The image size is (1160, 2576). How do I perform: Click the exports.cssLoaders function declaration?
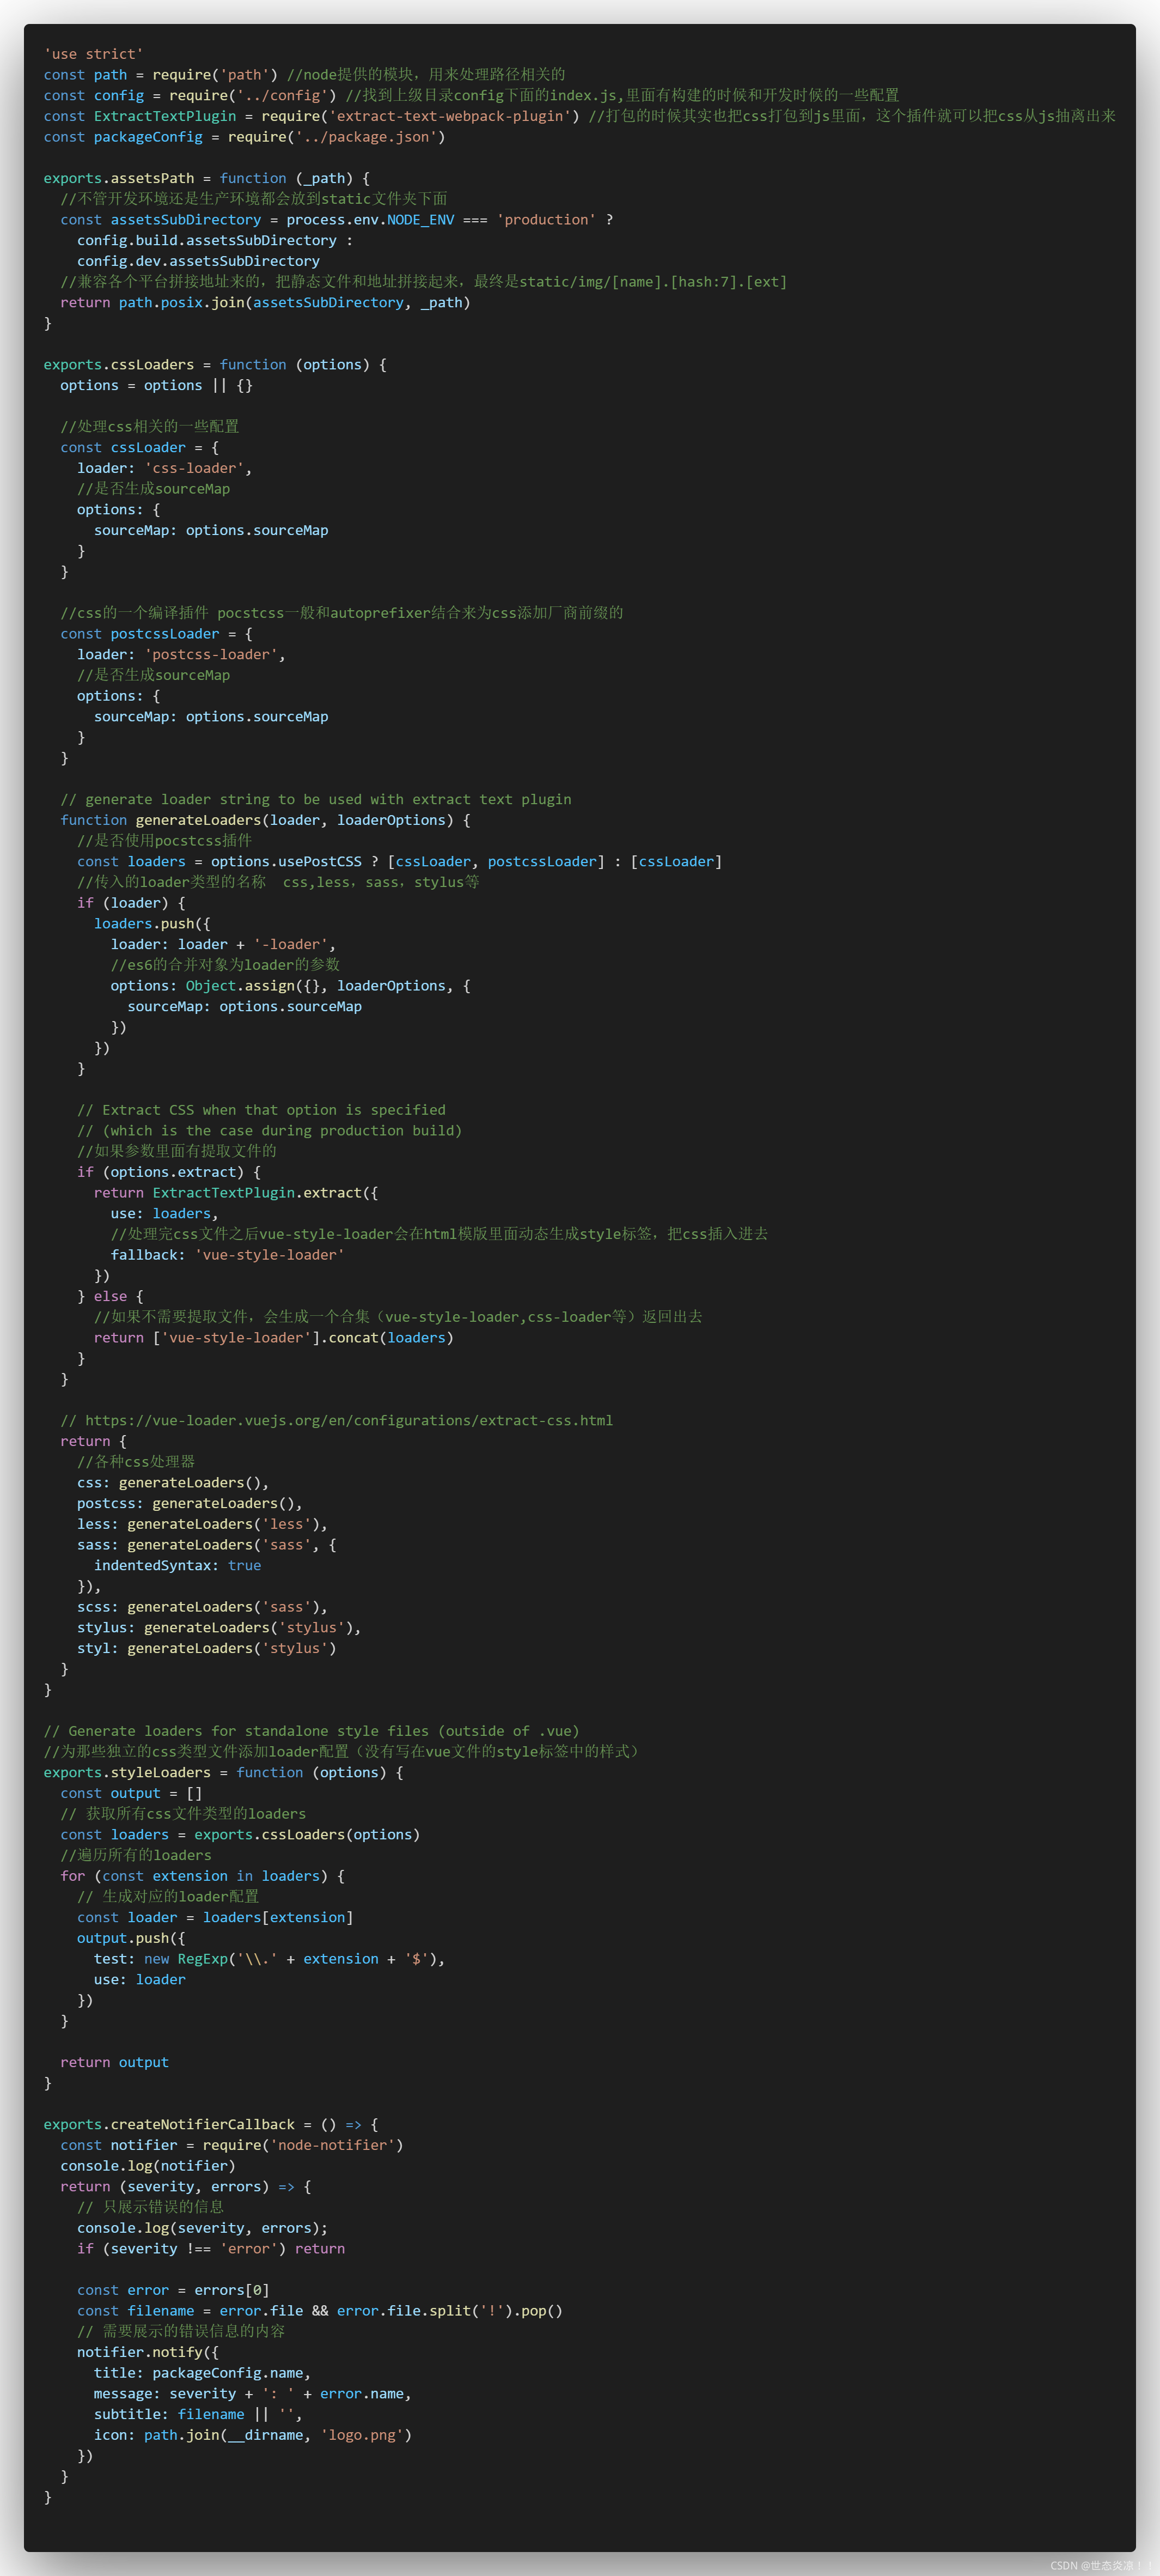click(x=214, y=364)
